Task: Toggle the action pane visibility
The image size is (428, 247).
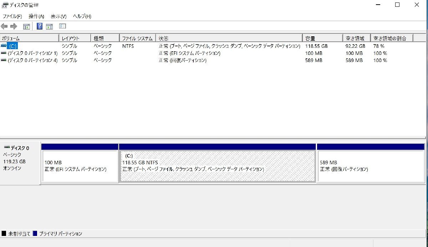Action: tap(50, 26)
